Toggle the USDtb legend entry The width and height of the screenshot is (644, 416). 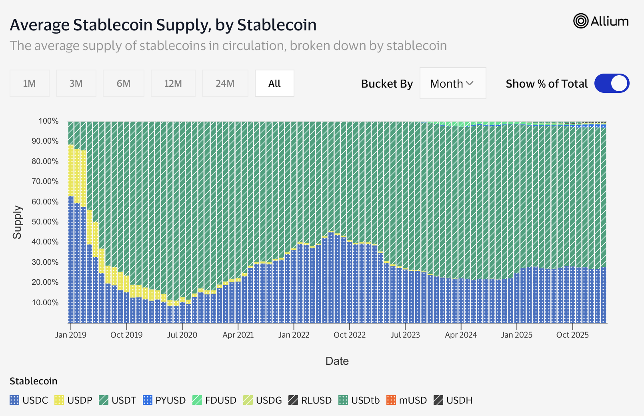click(x=359, y=400)
